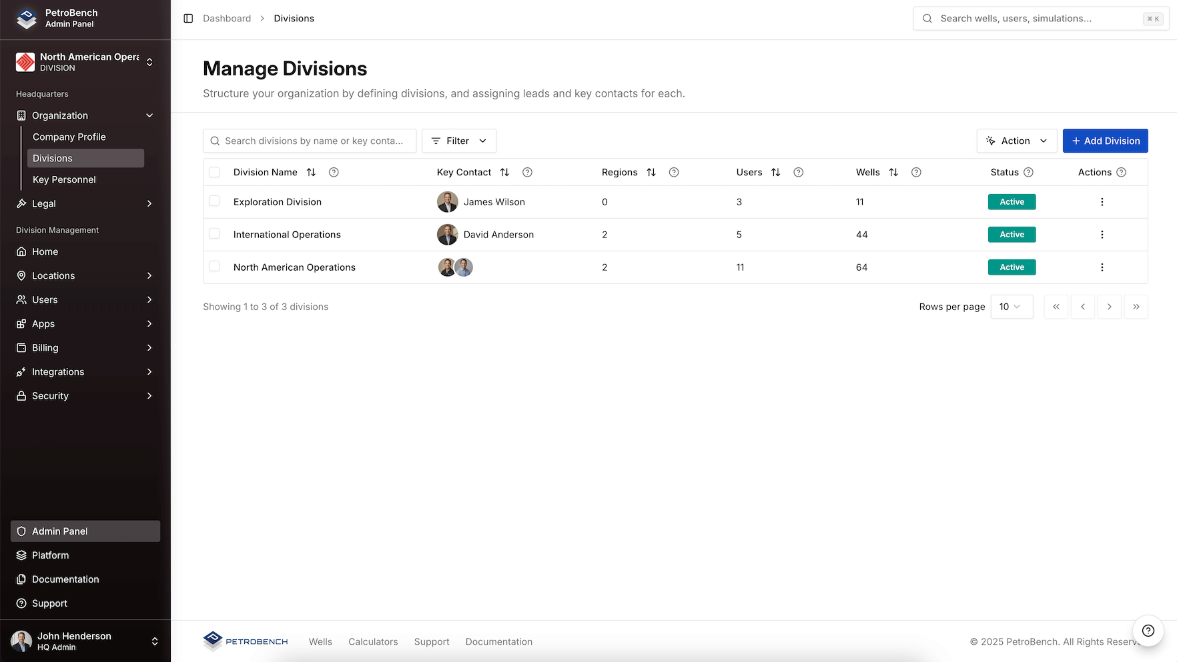
Task: Open the Security section in sidebar
Action: tap(50, 395)
